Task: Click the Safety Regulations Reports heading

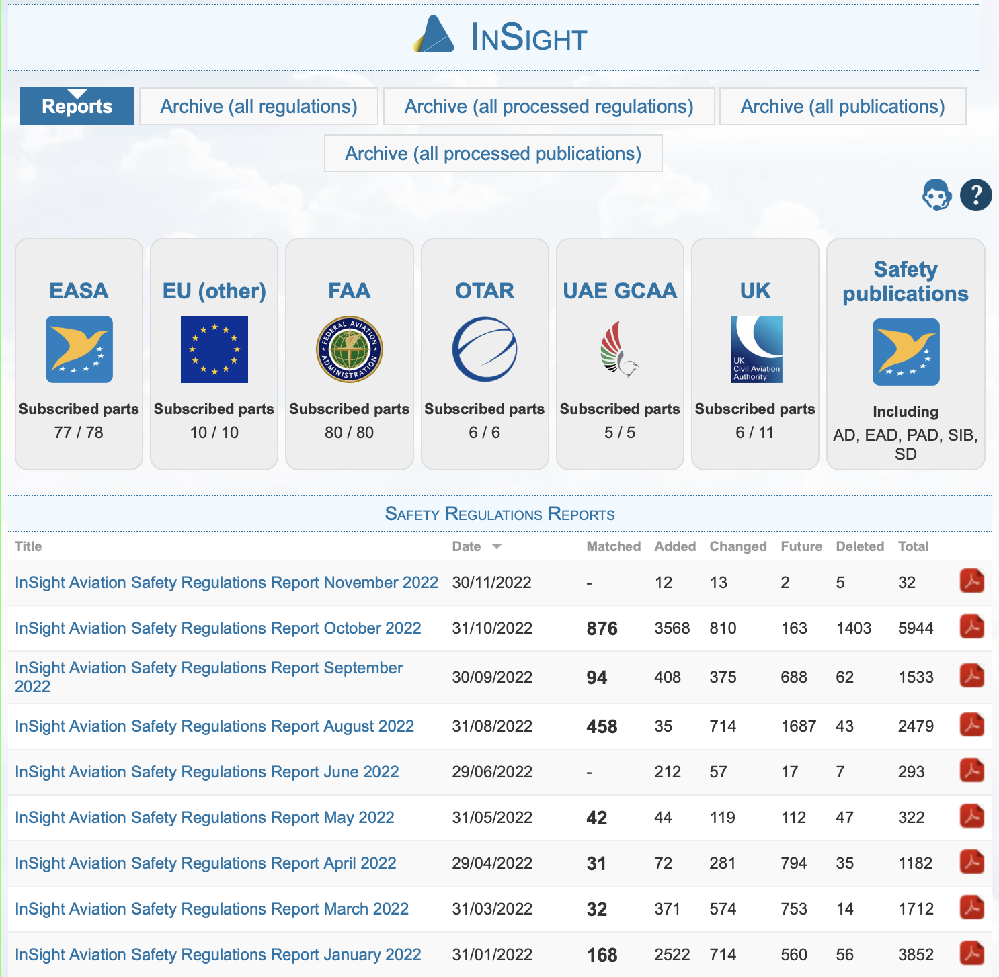Action: [499, 514]
